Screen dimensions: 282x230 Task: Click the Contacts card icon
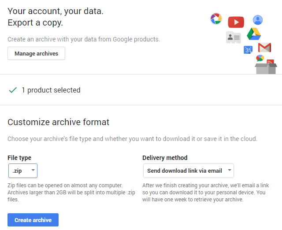point(234,37)
